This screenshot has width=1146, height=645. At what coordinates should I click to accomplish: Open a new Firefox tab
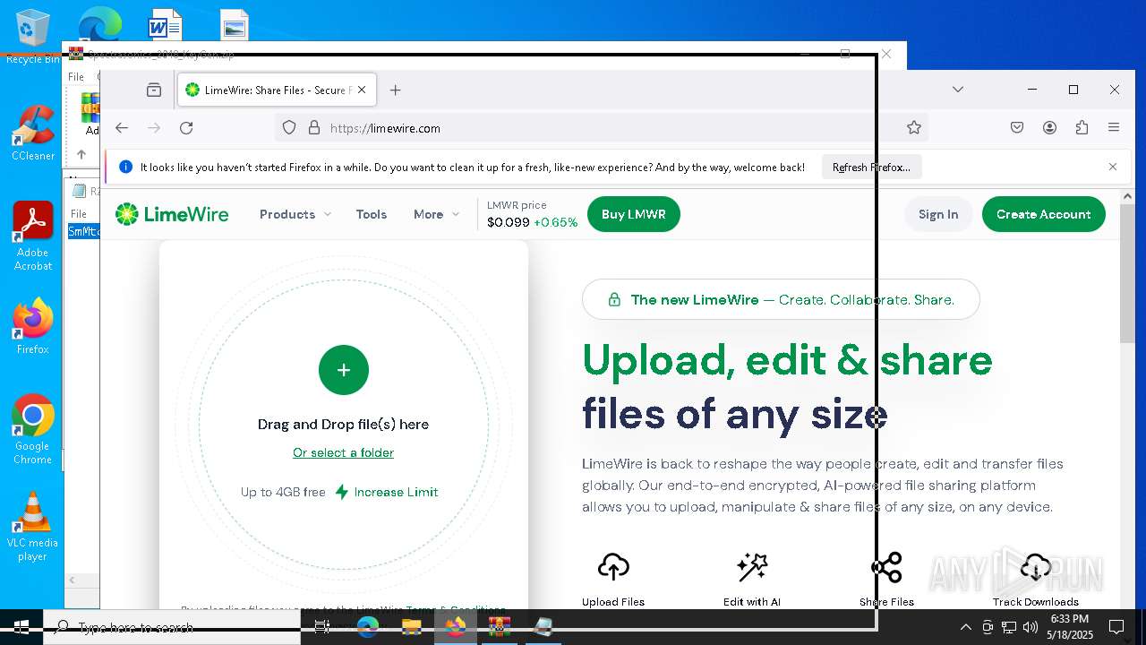click(395, 90)
